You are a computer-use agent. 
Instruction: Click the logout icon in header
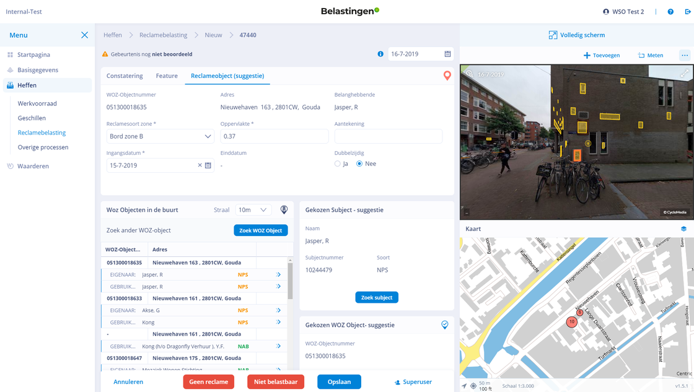pos(688,12)
